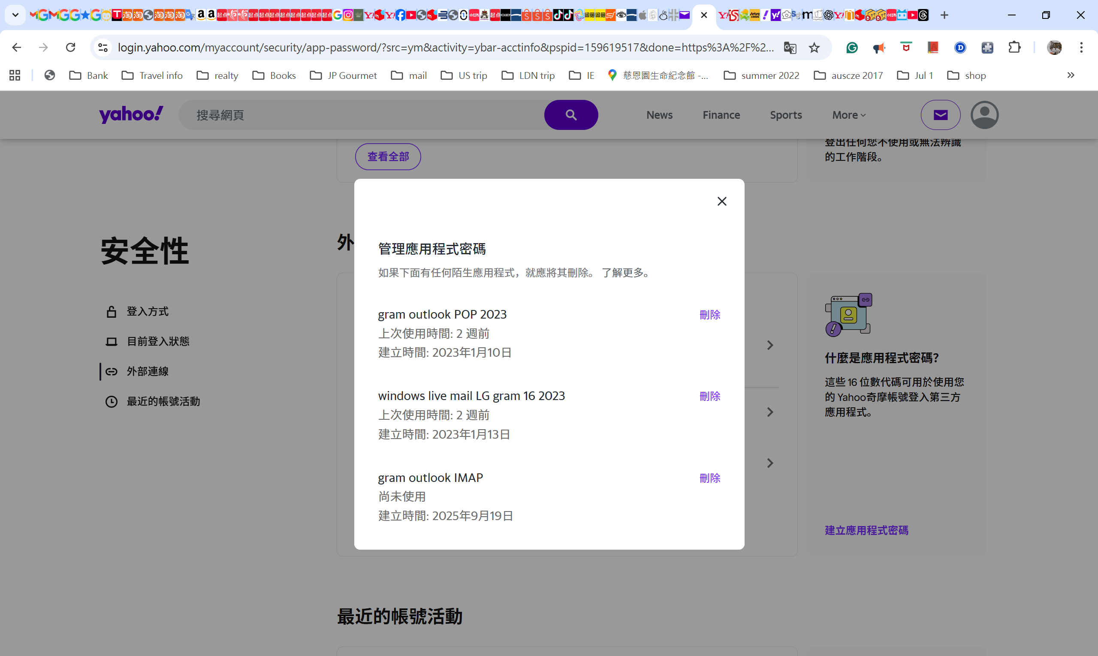Open the browser extensions puzzle icon

coord(1014,48)
